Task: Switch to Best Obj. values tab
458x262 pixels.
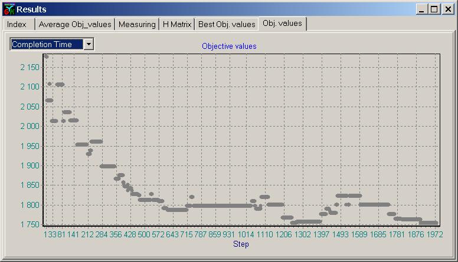Action: tap(227, 24)
